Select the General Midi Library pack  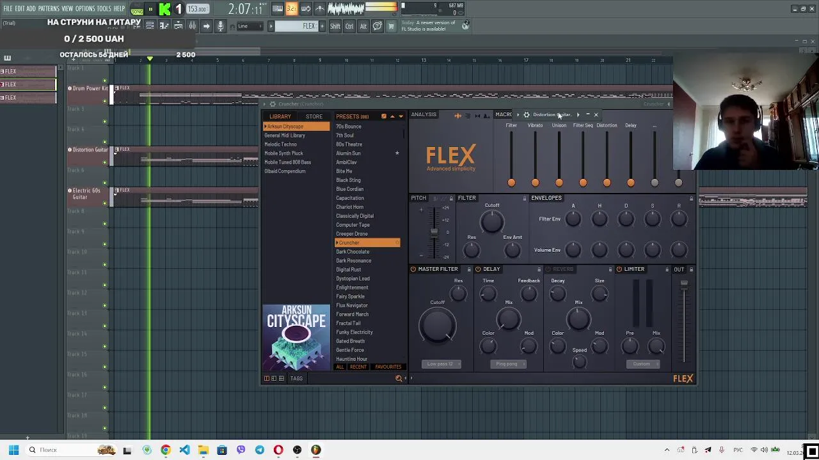(x=285, y=135)
